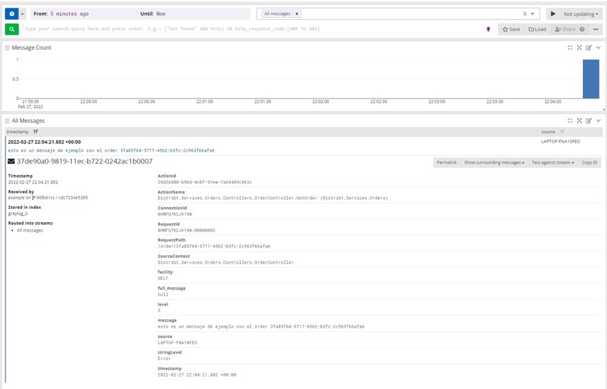Image resolution: width=607 pixels, height=389 pixels.
Task: Click the RequestPath value /order/3fa85f64…
Action: click(x=214, y=246)
